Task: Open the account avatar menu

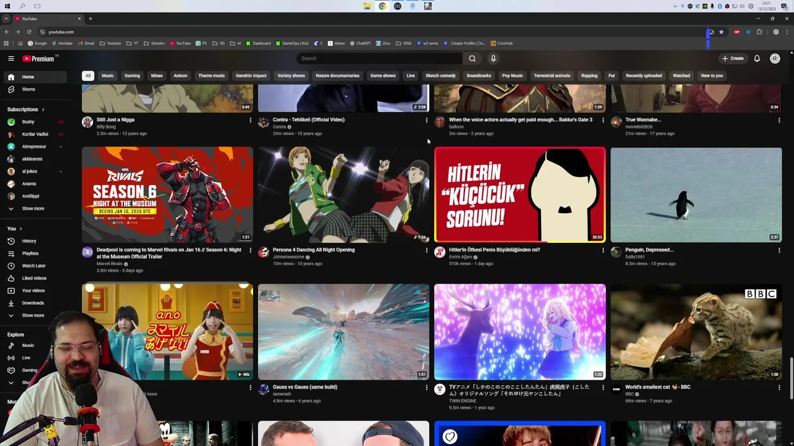Action: tap(775, 58)
